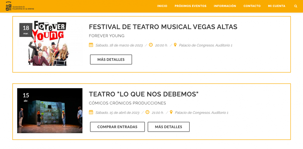Click clock icon next to 21:00 h.

tap(147, 112)
